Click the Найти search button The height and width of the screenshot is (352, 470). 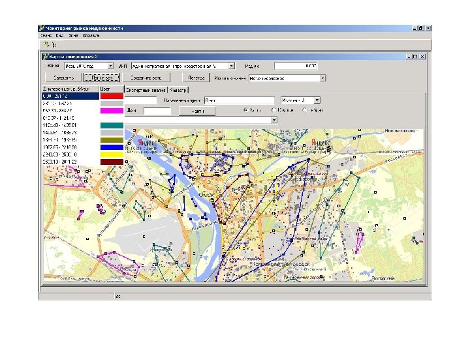coord(197,111)
